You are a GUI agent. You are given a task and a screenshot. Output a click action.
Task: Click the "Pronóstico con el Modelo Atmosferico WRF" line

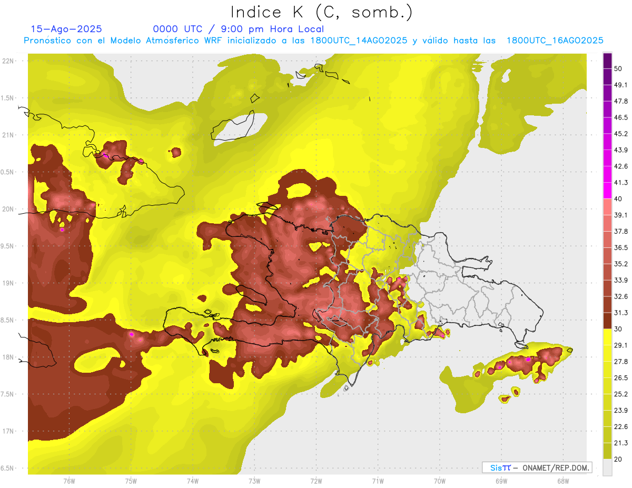point(313,41)
